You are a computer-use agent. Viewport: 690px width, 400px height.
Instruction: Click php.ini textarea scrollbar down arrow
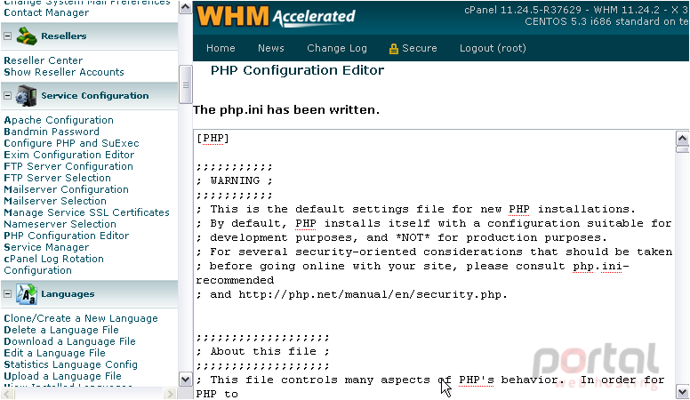[682, 391]
